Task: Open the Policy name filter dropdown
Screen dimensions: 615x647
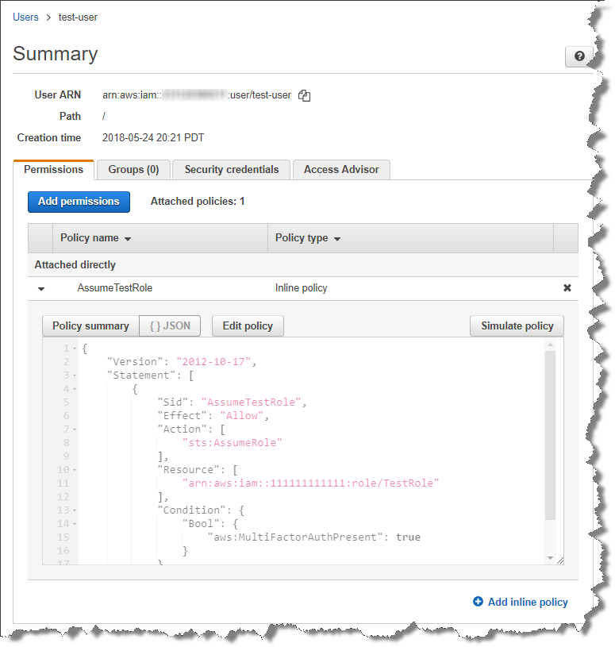Action: 126,238
